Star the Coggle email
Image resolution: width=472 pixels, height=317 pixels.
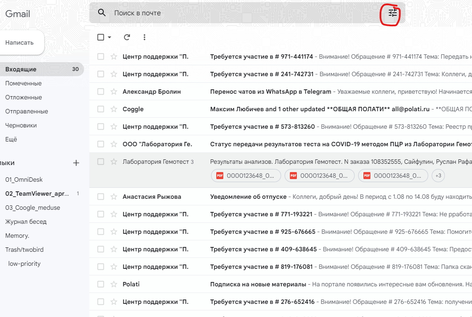[114, 109]
